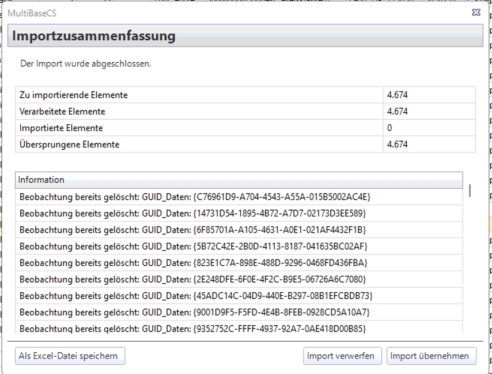Select the log entry with GUID starting 9001D9F5
The height and width of the screenshot is (374, 492).
click(x=194, y=312)
